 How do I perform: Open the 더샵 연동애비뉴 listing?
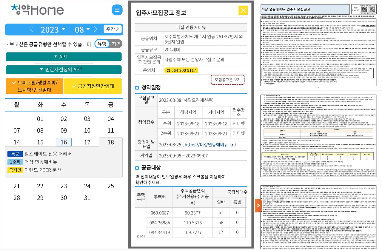tap(41, 162)
